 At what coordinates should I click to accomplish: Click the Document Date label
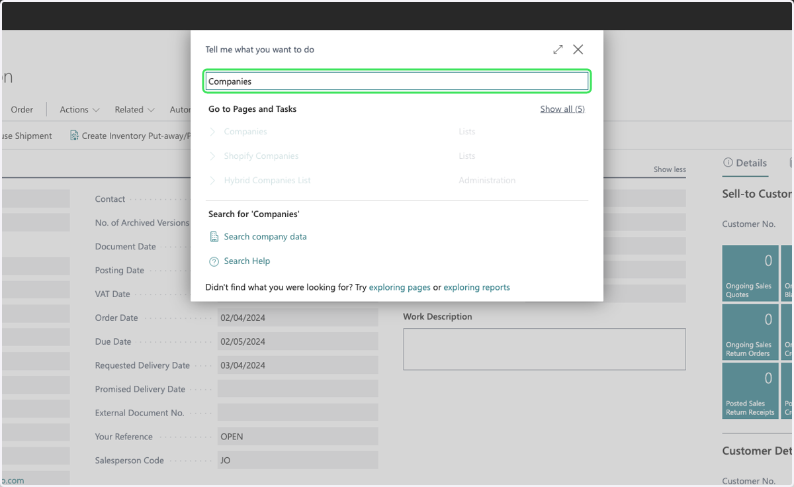coord(125,247)
